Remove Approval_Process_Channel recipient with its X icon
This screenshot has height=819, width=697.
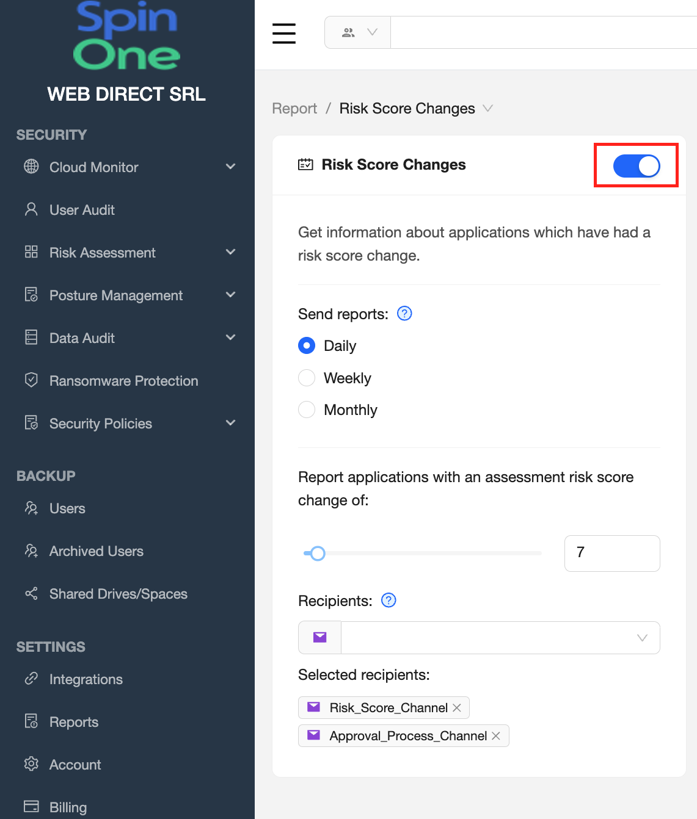tap(496, 736)
